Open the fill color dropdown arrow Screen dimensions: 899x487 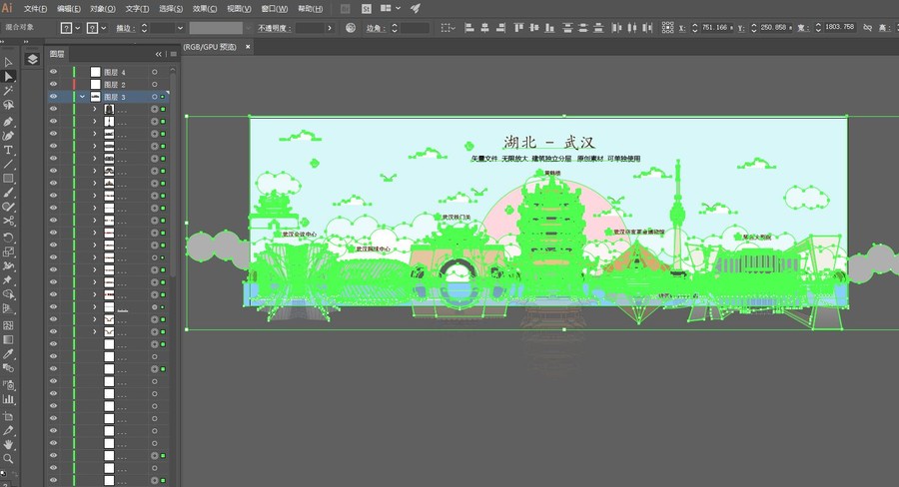(77, 28)
